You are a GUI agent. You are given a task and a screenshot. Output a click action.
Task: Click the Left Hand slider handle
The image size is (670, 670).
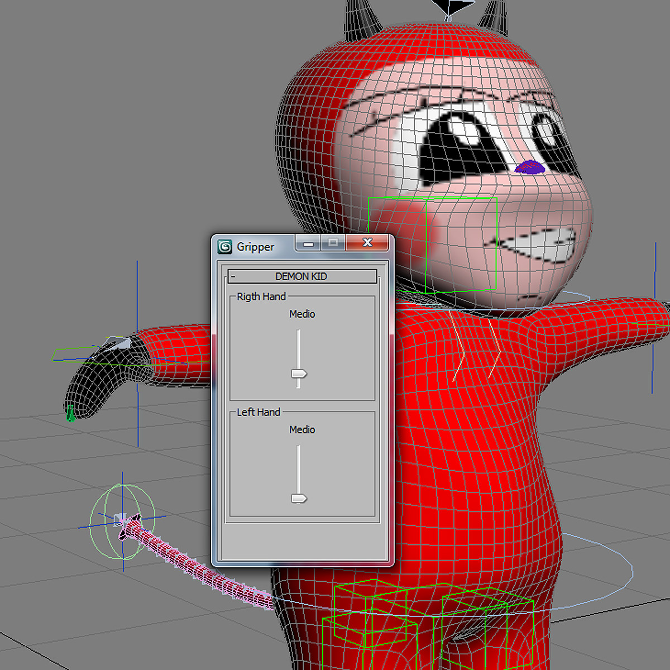[x=299, y=498]
